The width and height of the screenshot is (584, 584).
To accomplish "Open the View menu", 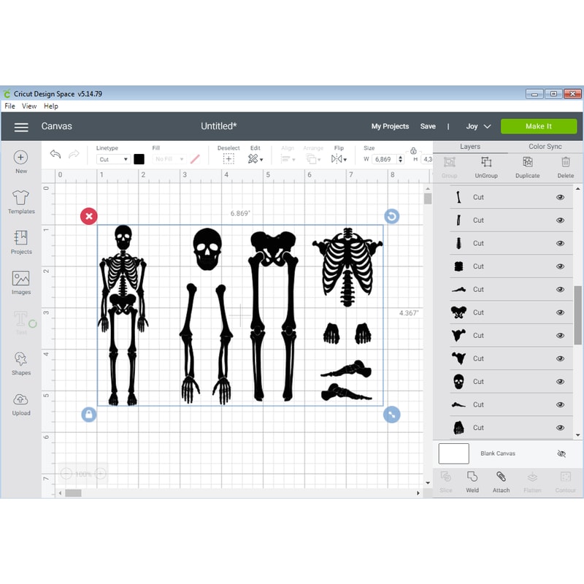I will pyautogui.click(x=29, y=106).
